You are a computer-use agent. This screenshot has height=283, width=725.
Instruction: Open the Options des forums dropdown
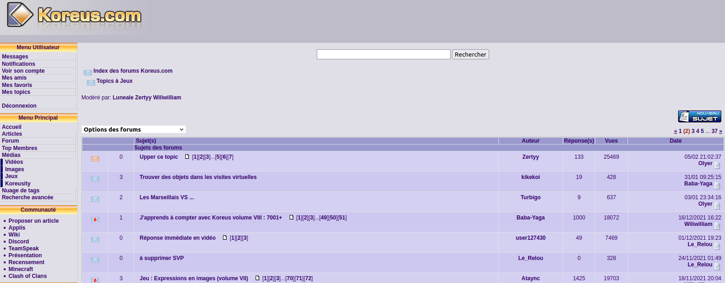[134, 130]
